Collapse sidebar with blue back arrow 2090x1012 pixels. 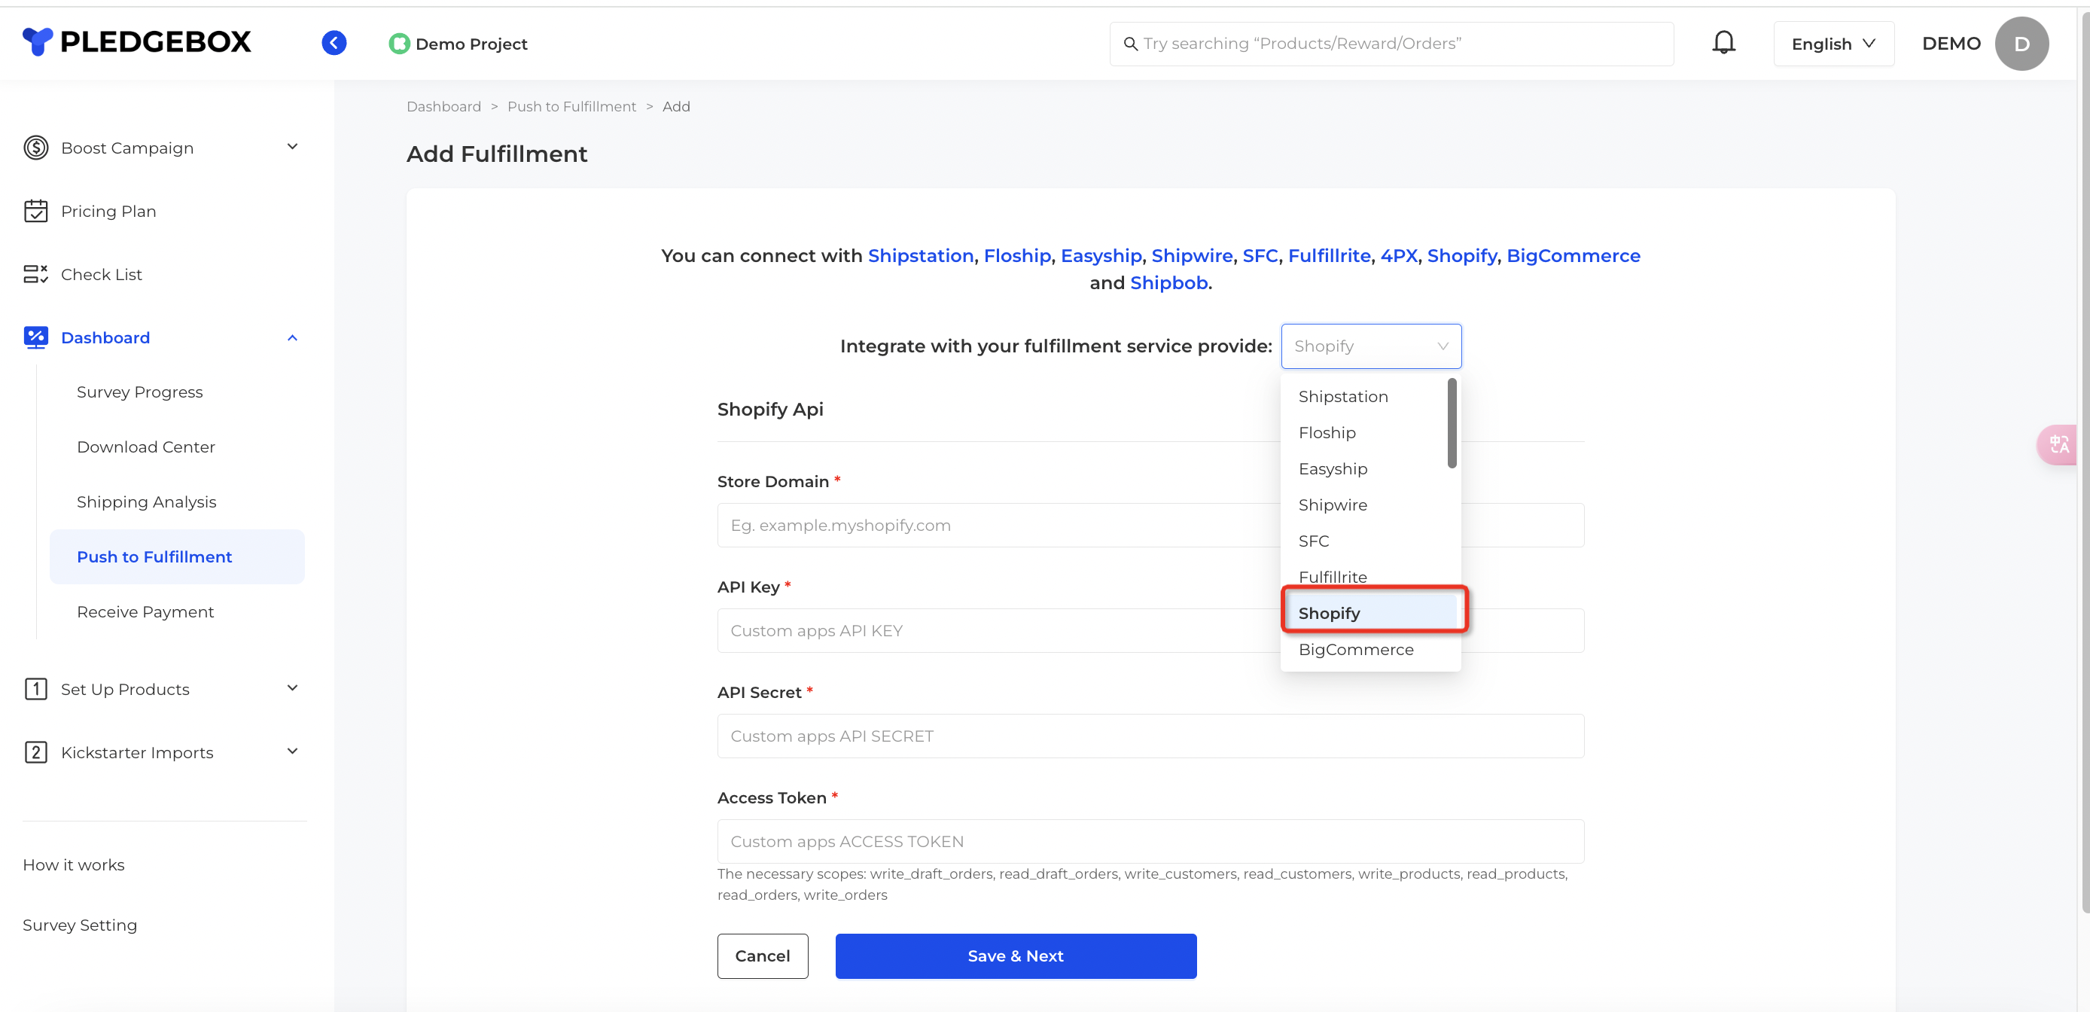point(334,43)
